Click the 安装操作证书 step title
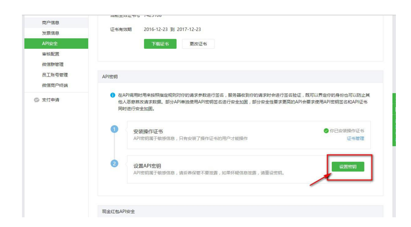This screenshot has height=227, width=411. [148, 131]
